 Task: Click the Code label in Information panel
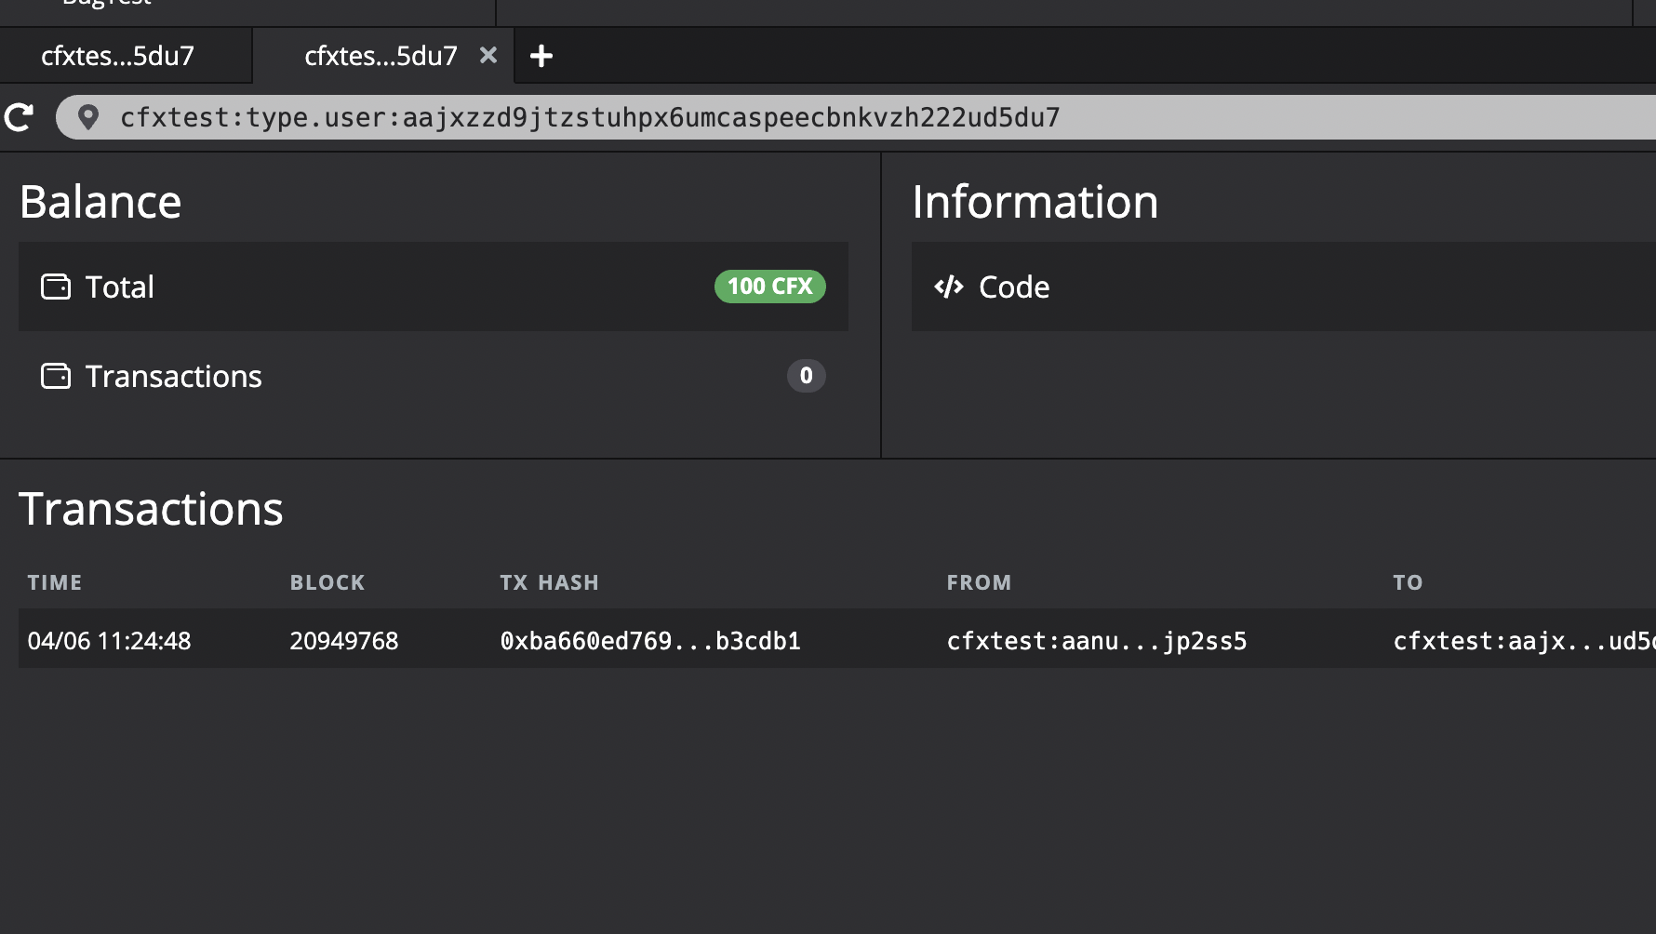pos(1014,287)
